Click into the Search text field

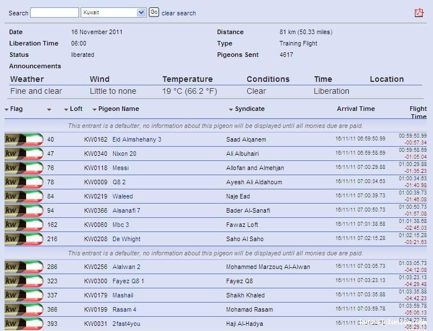point(55,13)
